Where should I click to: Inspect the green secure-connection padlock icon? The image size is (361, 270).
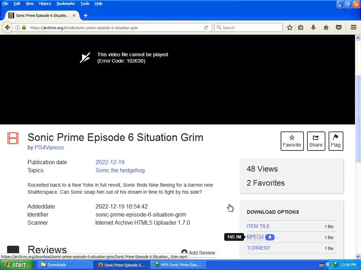point(24,27)
